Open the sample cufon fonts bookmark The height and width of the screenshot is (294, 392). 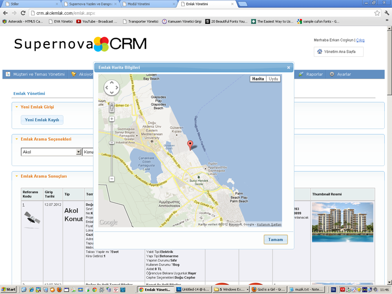(x=318, y=22)
